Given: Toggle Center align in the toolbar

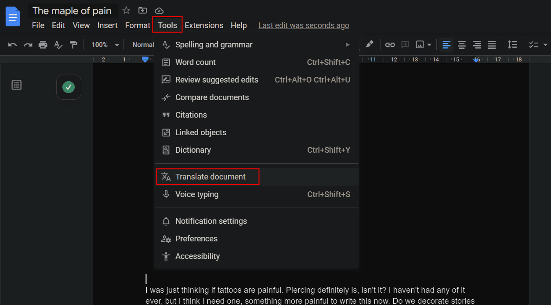Looking at the screenshot, I should 462,45.
